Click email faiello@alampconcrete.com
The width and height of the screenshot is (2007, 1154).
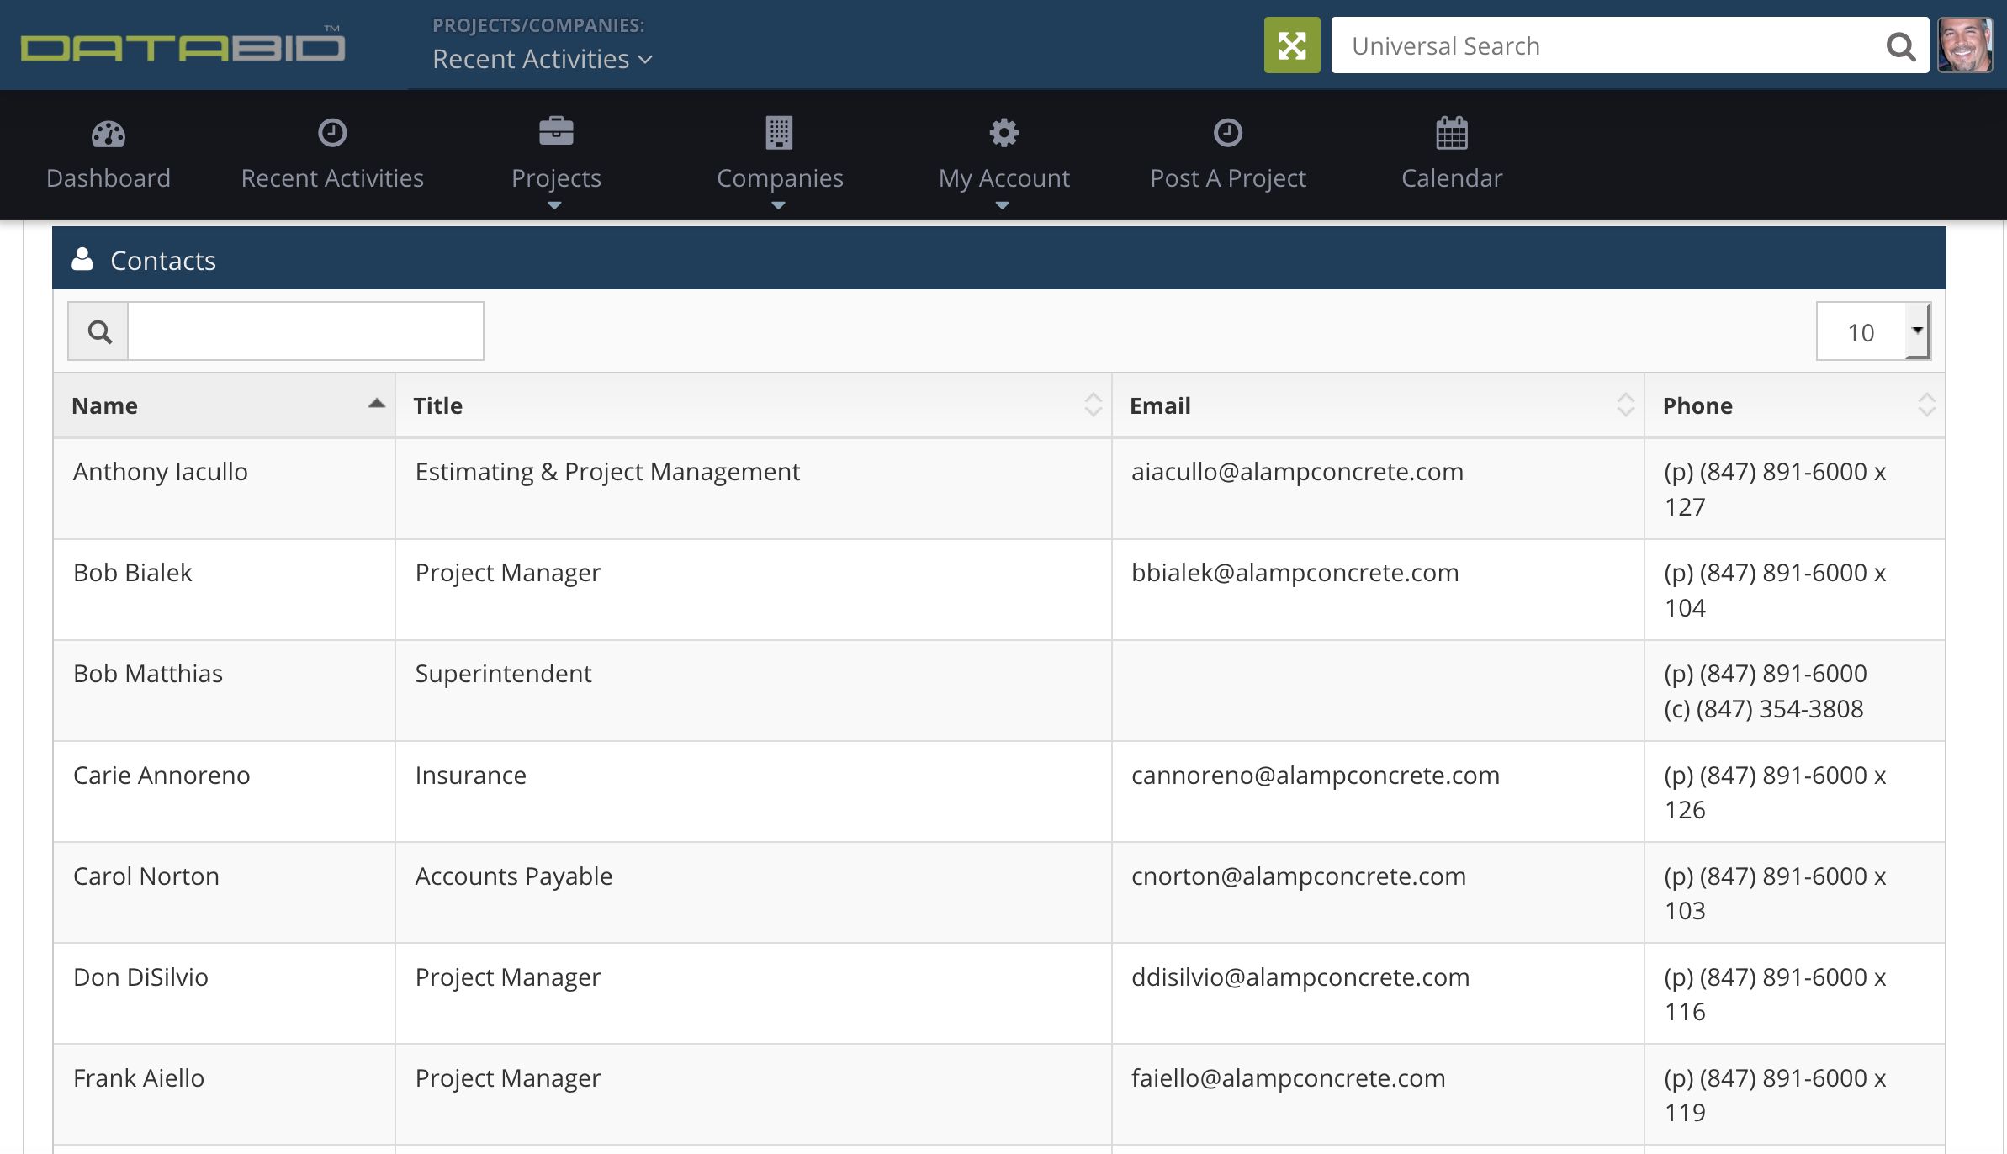coord(1288,1078)
